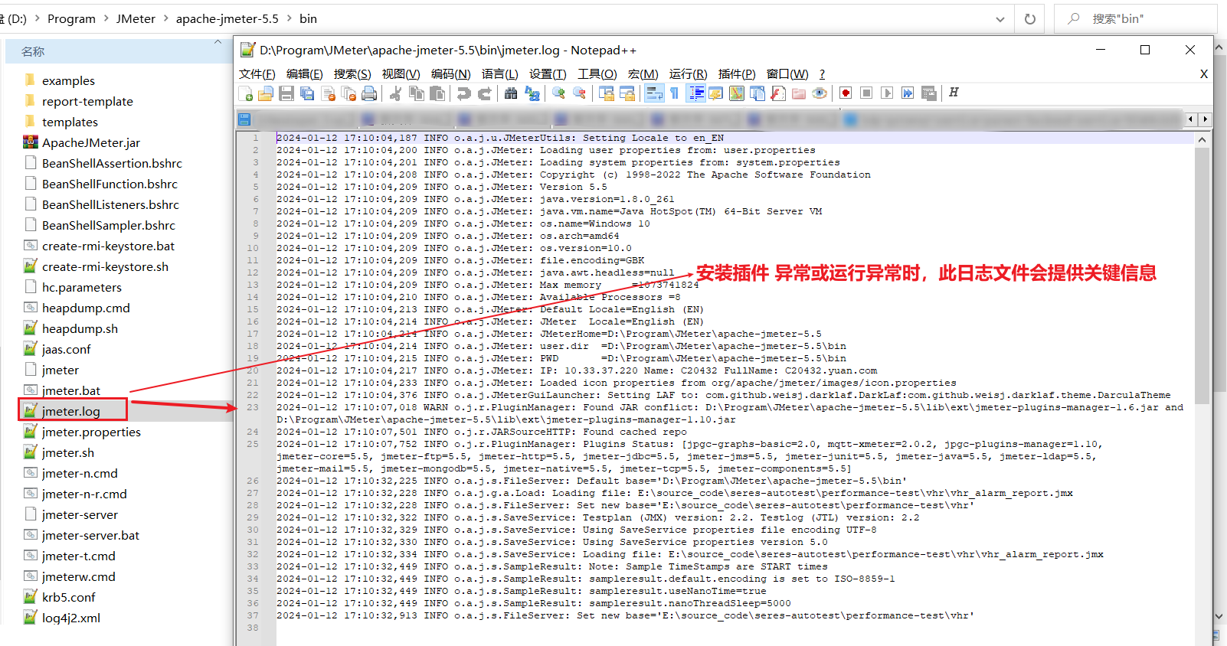Refresh the Explorer folder view
This screenshot has height=646, width=1227.
1029,19
